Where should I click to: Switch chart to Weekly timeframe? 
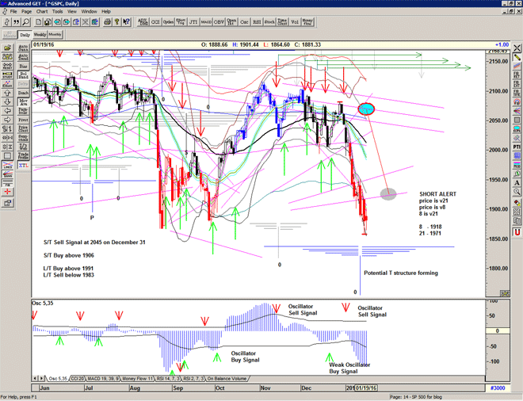click(x=40, y=35)
